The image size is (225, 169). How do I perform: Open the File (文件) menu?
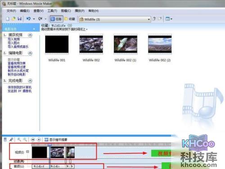pos(11,11)
